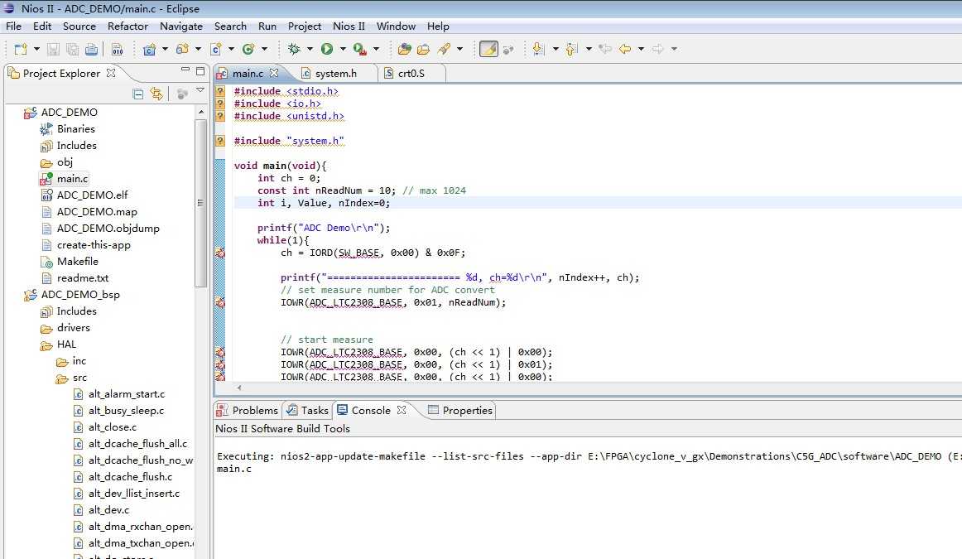Image resolution: width=962 pixels, height=559 pixels.
Task: Open the File menu
Action: pos(13,27)
